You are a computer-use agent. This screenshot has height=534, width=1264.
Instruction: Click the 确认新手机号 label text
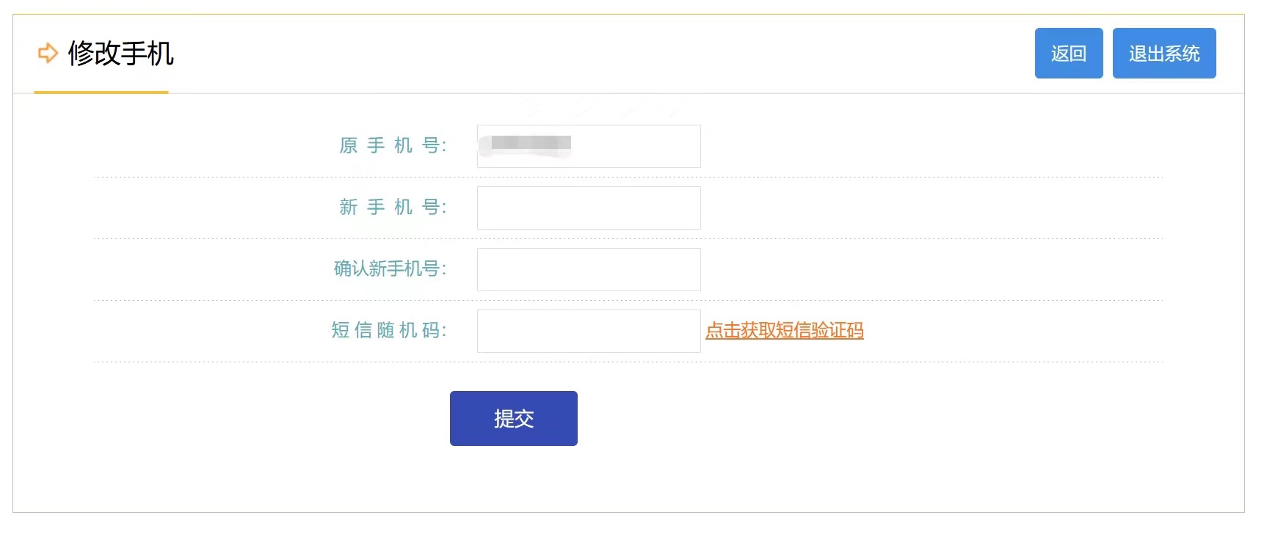[x=390, y=269]
